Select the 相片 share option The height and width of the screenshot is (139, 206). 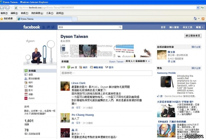(83, 67)
